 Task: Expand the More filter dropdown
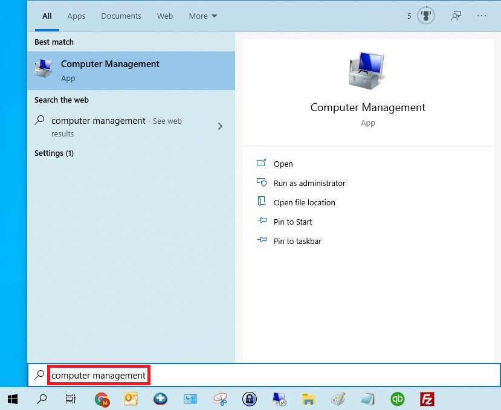pyautogui.click(x=203, y=16)
